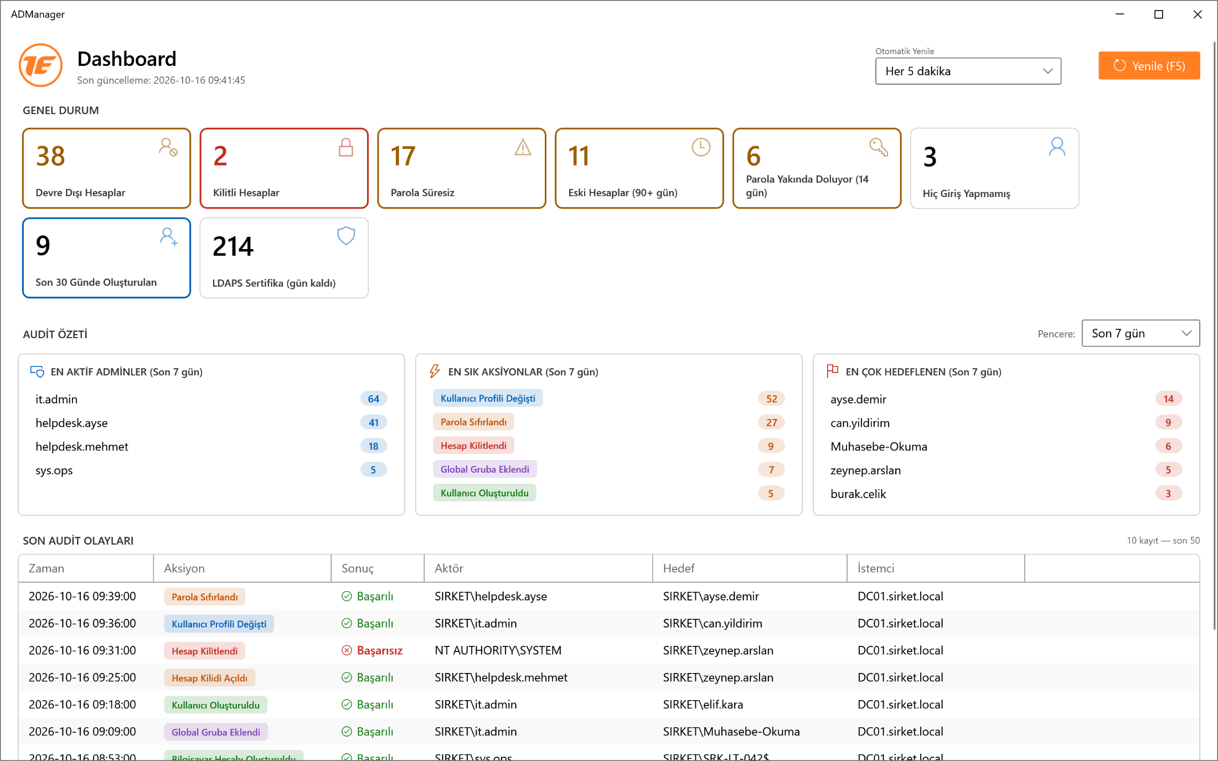Sort the table by the Zaman column header
The image size is (1218, 761).
86,568
